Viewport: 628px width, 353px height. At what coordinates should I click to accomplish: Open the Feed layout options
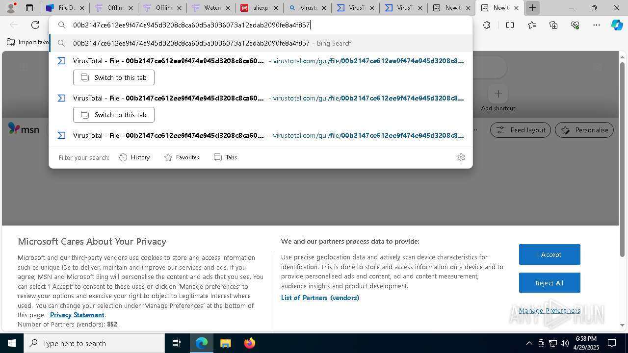point(521,130)
